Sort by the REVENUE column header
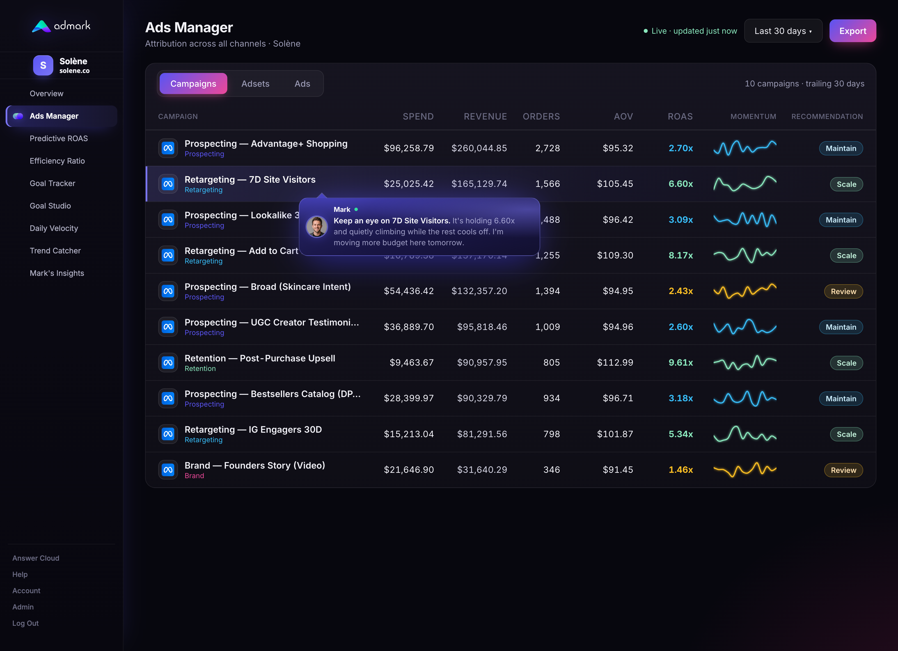The height and width of the screenshot is (651, 898). 485,116
